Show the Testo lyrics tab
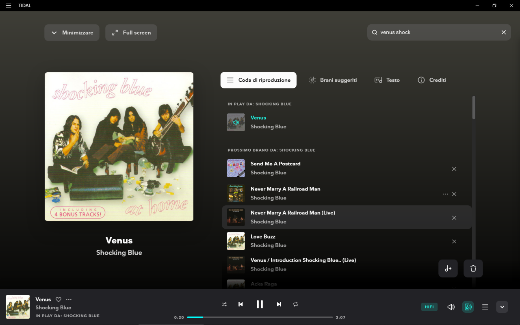Image resolution: width=520 pixels, height=325 pixels. (387, 80)
